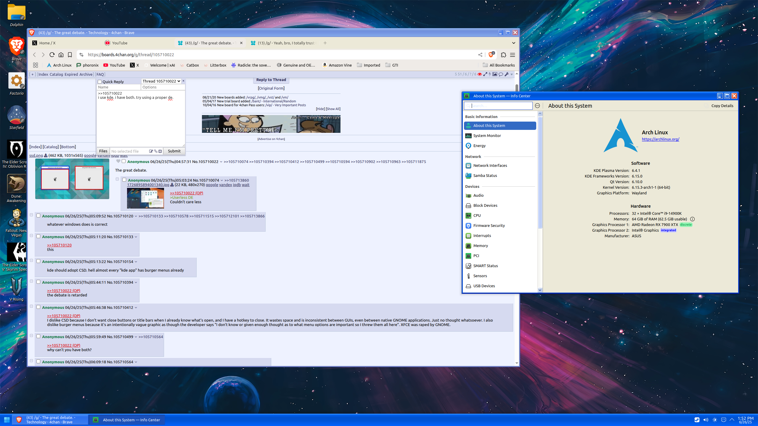Collapse post No.105710074 with minus toggle
Image resolution: width=758 pixels, height=426 pixels.
pos(117,179)
